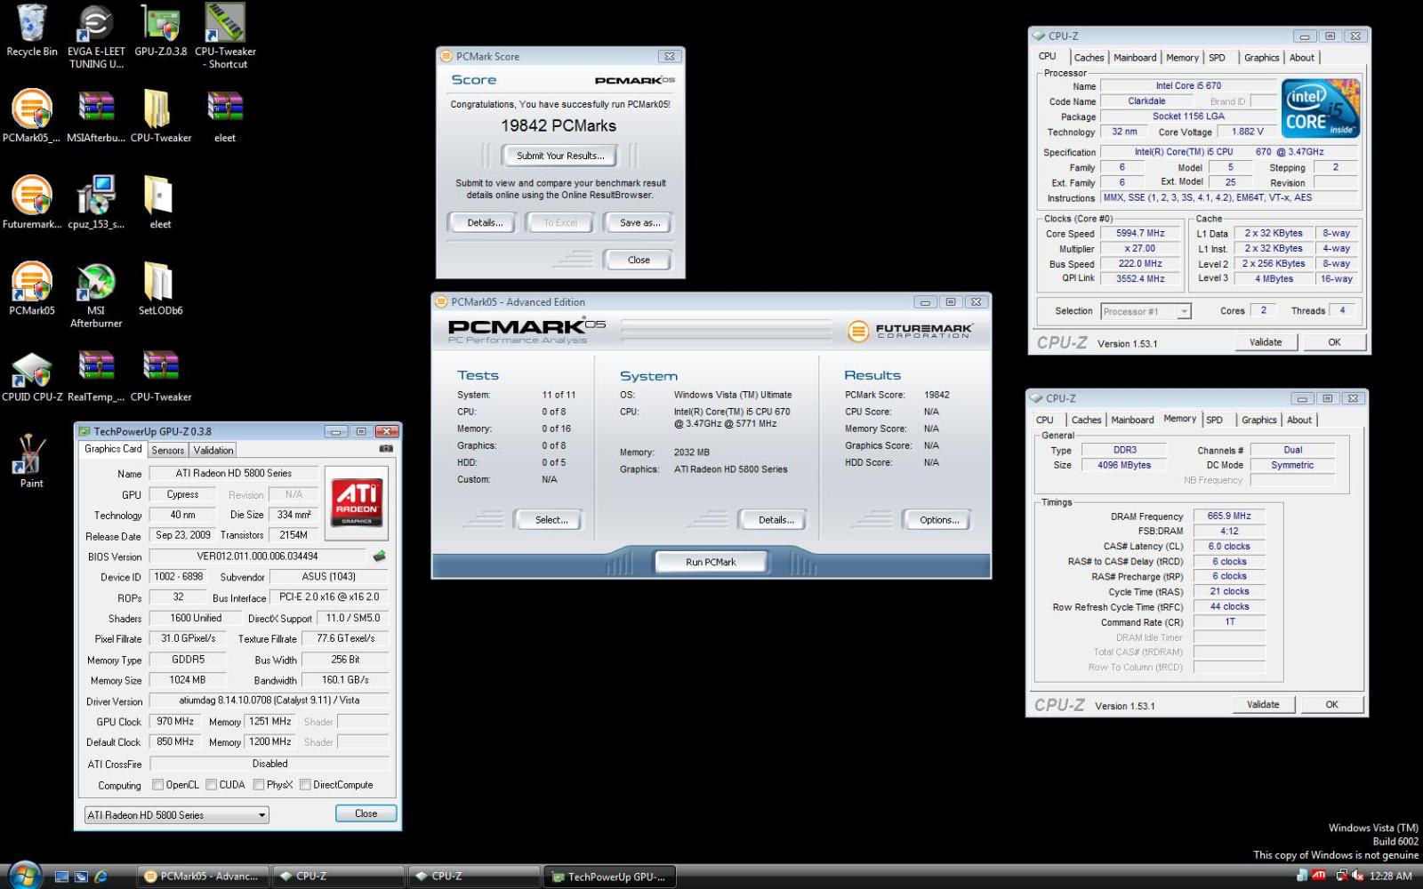This screenshot has height=889, width=1423.
Task: Switch to PCMark05 - Advanc... taskbar button
Action: pos(204,876)
